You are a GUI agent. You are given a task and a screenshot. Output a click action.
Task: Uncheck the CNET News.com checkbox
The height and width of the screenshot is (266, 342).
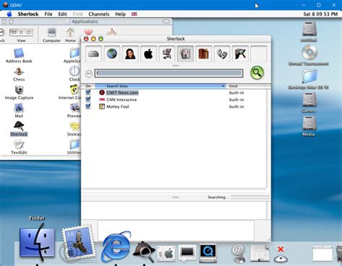(x=88, y=92)
